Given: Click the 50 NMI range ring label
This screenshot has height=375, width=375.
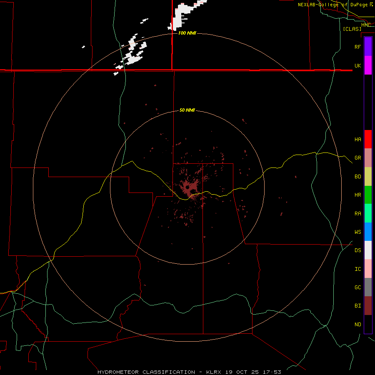Looking at the screenshot, I should [x=187, y=110].
